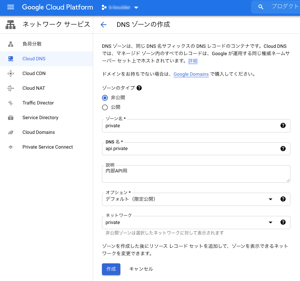Click help icon next to ゾーンのタイプ
300x281 pixels.
[x=139, y=88]
